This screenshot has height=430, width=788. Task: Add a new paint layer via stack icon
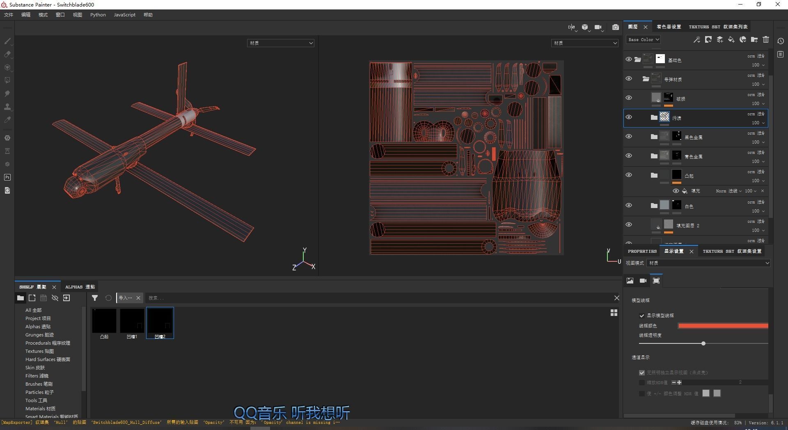[x=719, y=39]
